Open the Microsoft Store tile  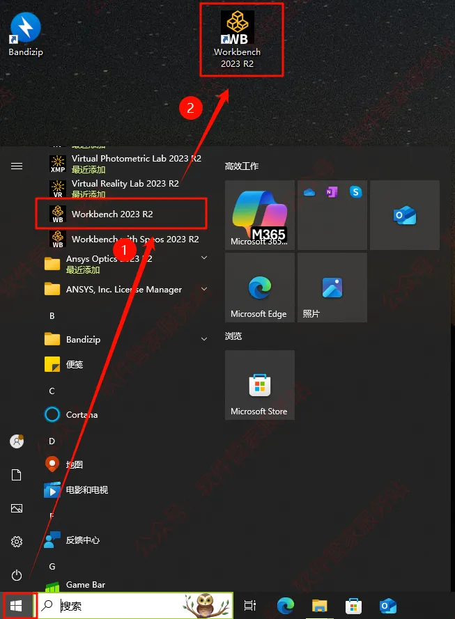point(260,385)
